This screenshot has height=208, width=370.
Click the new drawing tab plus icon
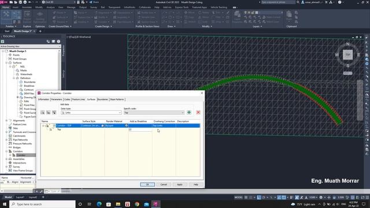pos(40,31)
